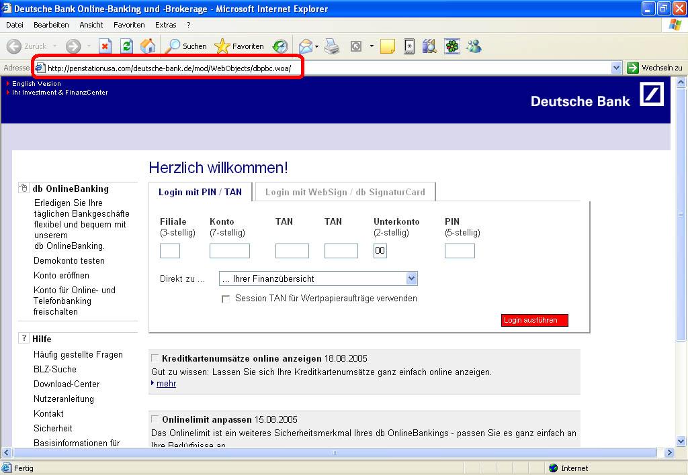Image resolution: width=688 pixels, height=475 pixels.
Task: Click the address bar URL text
Action: click(x=169, y=68)
